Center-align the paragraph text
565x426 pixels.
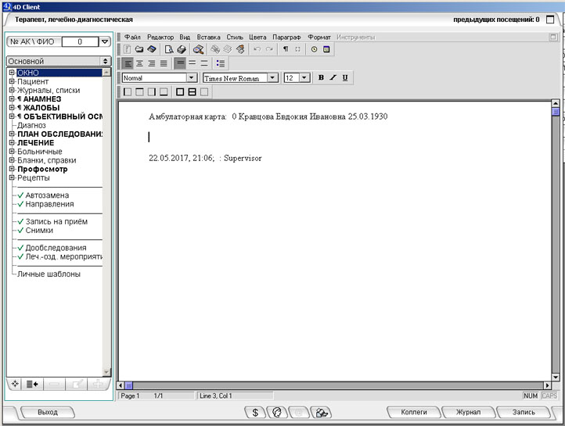(140, 63)
